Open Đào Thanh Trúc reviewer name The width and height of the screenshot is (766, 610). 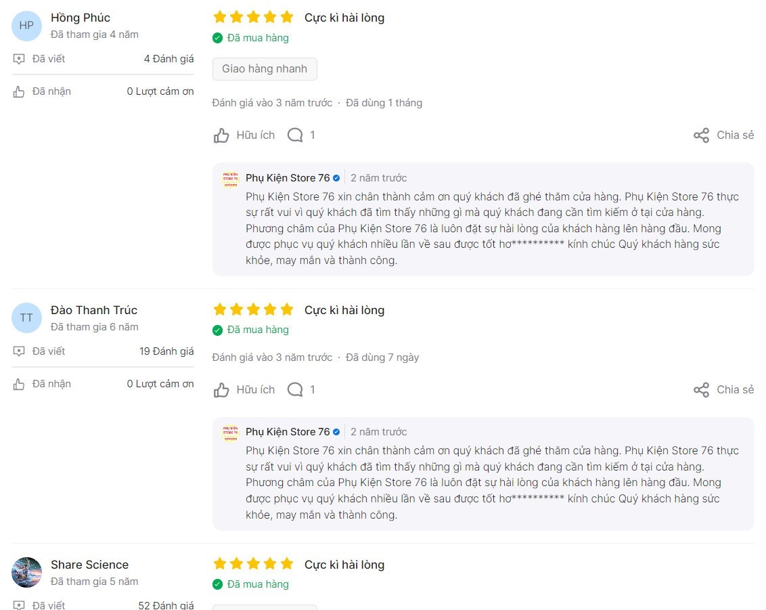coord(94,310)
